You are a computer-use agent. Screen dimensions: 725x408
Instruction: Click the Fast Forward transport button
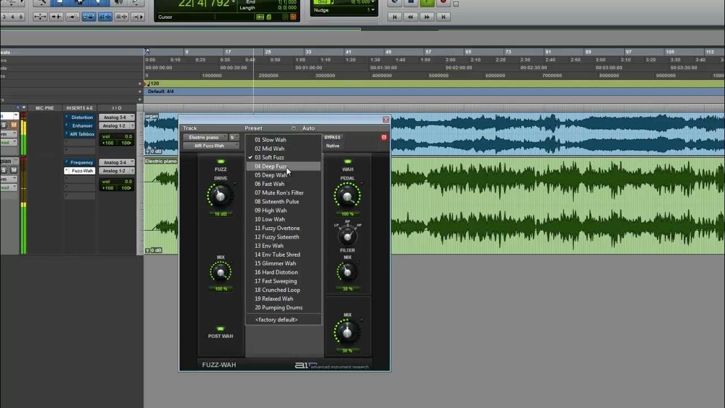[427, 17]
